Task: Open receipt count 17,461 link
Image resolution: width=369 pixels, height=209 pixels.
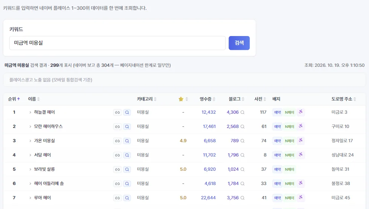Action: pos(209,126)
